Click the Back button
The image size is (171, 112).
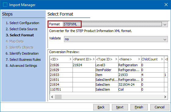[101, 107]
